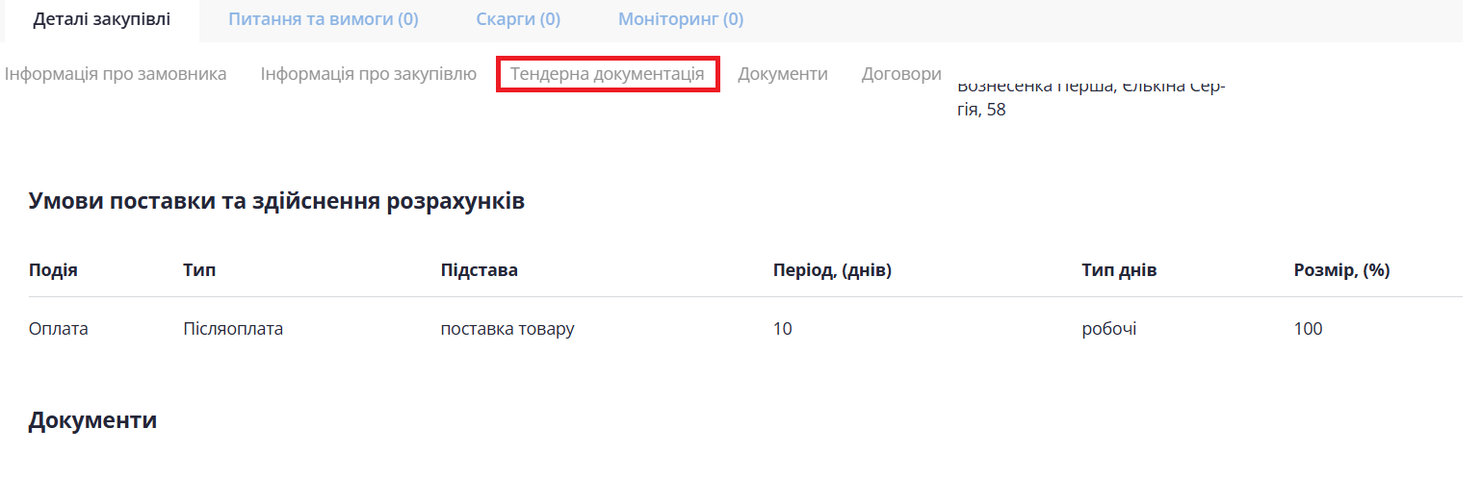
Task: Click the Розмір, (%) column header
Action: click(x=1341, y=270)
